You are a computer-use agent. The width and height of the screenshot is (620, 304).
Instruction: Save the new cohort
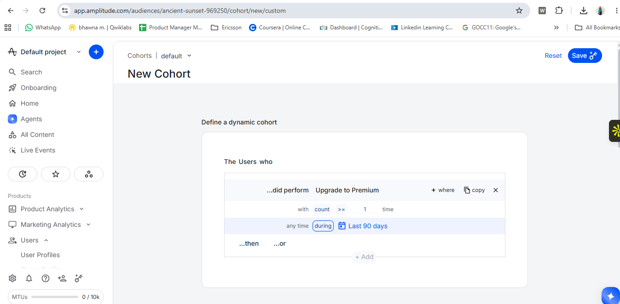585,56
